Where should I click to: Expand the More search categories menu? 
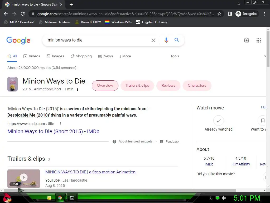coord(125,56)
